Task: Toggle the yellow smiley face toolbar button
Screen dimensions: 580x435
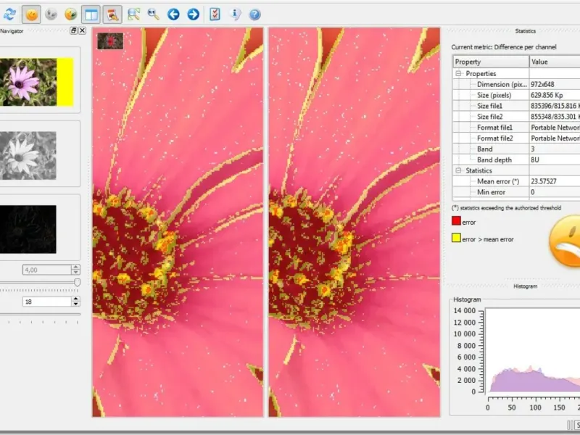Action: (x=32, y=14)
